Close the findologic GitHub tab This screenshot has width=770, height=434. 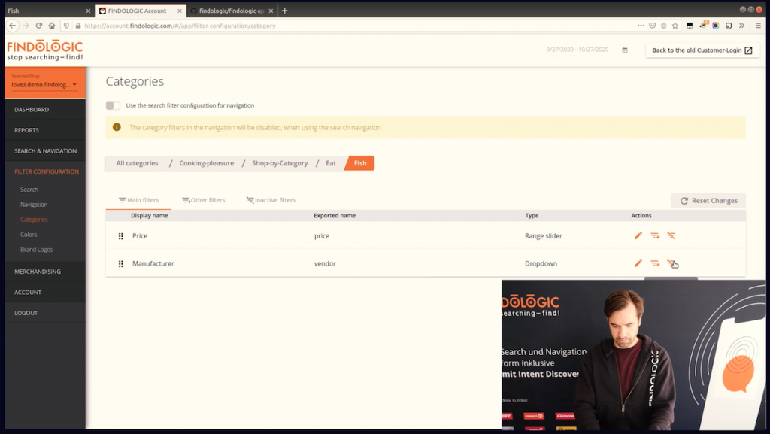271,11
